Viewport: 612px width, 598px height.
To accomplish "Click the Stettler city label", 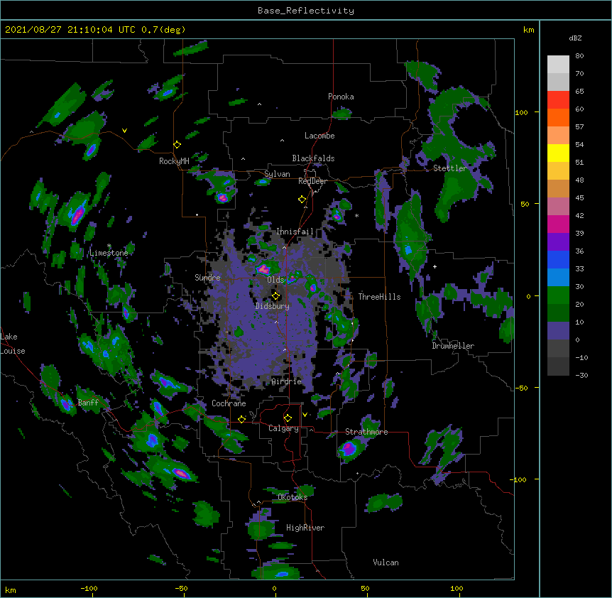I will 450,168.
